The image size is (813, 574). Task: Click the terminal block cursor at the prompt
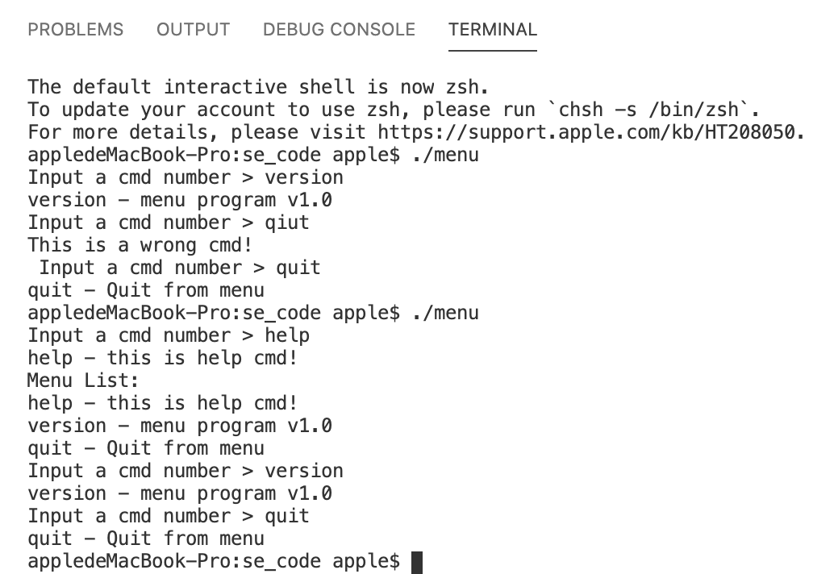click(417, 562)
